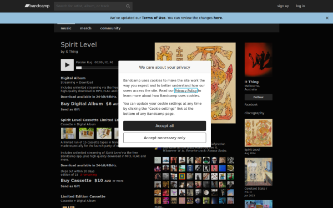Open the sign up link
333x208 pixels.
283,6
